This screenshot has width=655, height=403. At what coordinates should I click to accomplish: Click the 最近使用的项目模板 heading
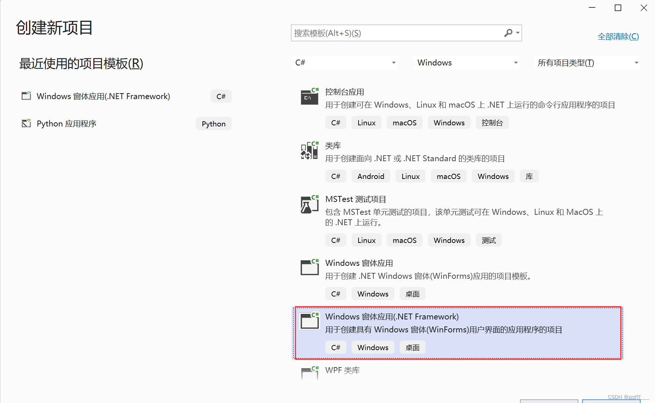click(x=81, y=64)
